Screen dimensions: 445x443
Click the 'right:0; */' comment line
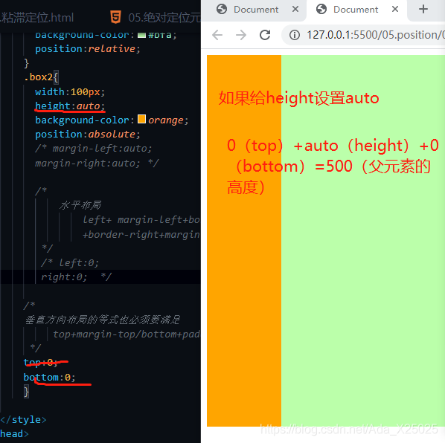pyautogui.click(x=76, y=277)
